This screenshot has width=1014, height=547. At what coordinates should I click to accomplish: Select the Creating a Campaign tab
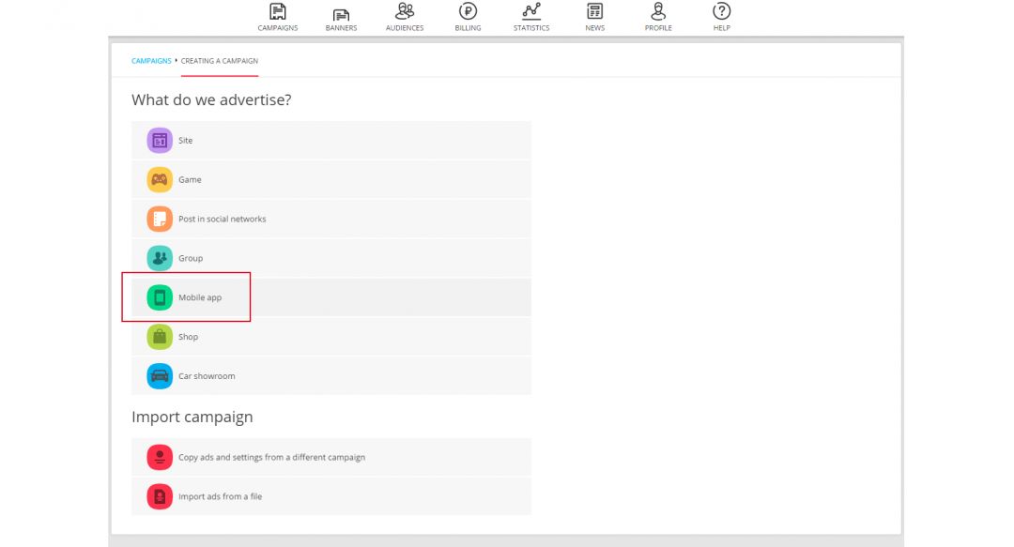click(220, 61)
